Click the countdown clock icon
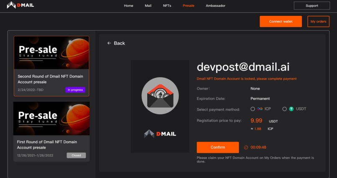Viewport: 337px width, 178px height. [246, 148]
